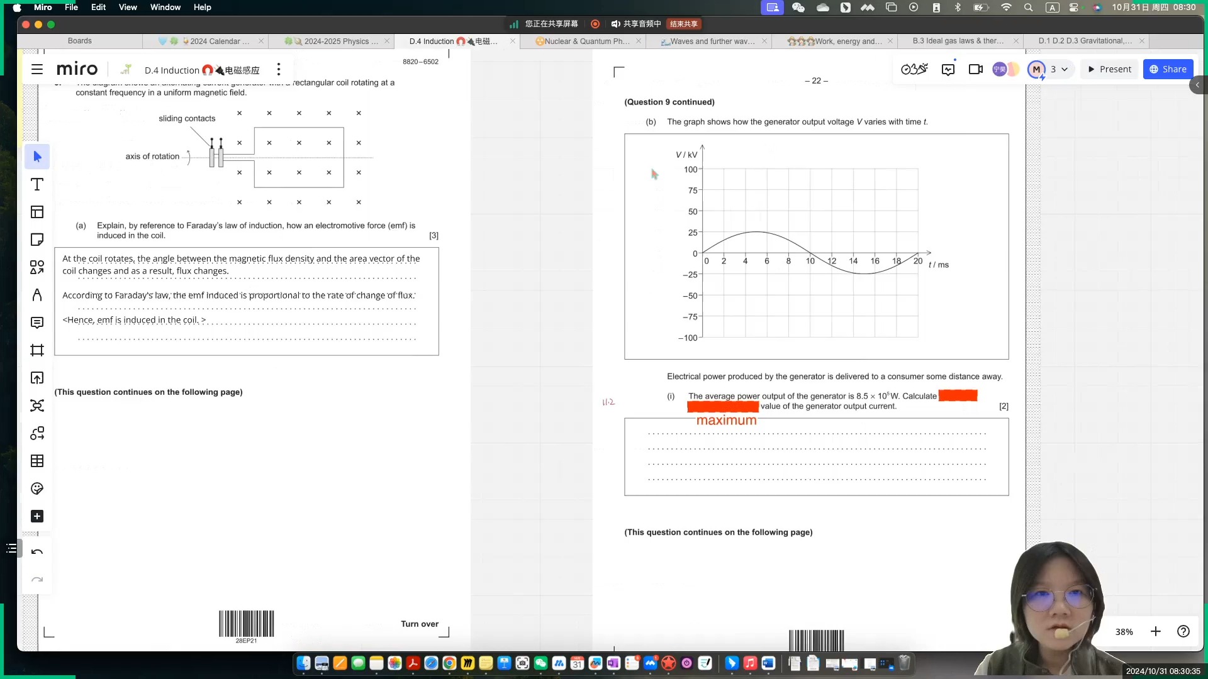
Task: Click the voltage-time graph on canvas
Action: coord(817,246)
